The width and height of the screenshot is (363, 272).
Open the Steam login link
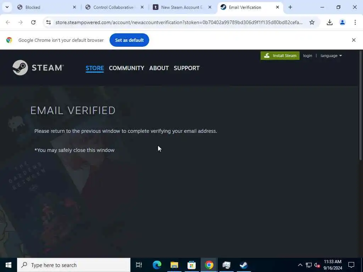point(307,56)
